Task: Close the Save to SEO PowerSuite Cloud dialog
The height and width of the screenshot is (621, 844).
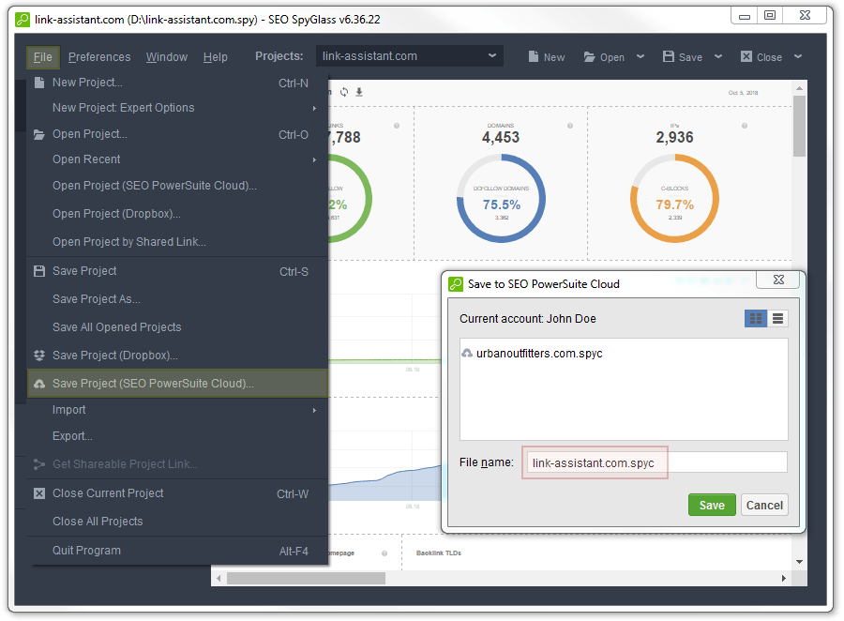Action: point(778,280)
